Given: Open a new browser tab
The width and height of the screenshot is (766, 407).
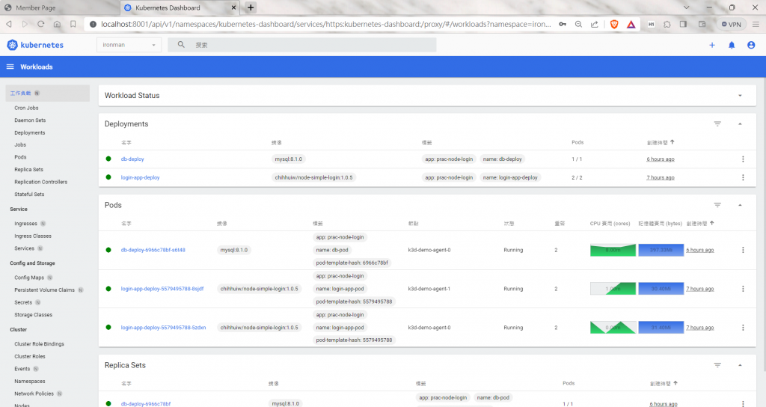Looking at the screenshot, I should (x=251, y=7).
